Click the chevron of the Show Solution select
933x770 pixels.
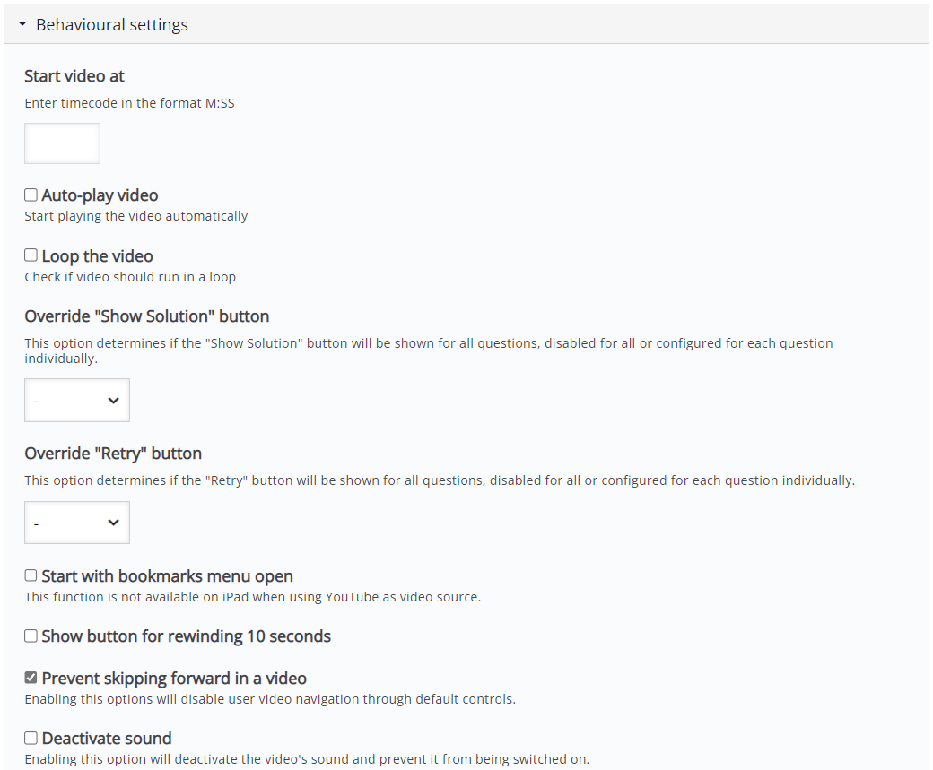pos(113,400)
